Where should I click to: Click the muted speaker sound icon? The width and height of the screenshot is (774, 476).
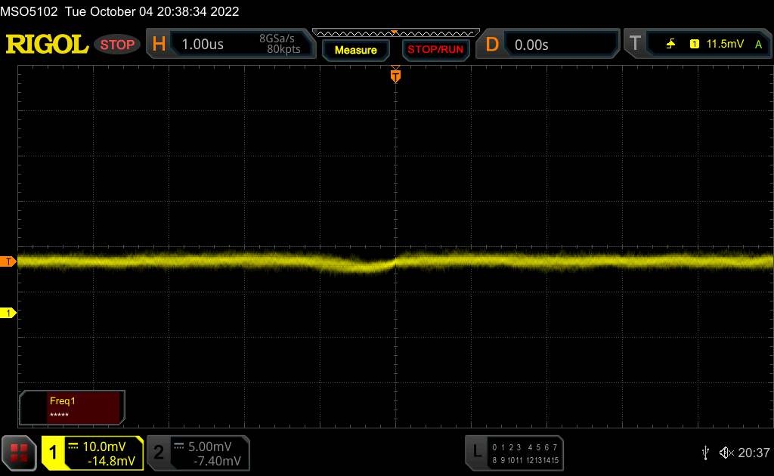point(726,453)
